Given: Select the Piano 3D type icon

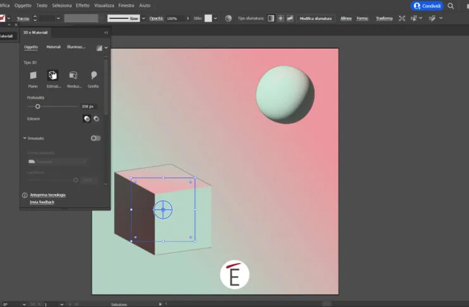Looking at the screenshot, I should (x=33, y=76).
